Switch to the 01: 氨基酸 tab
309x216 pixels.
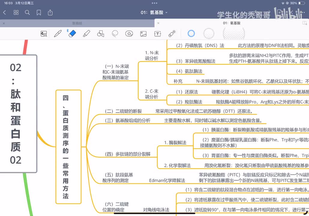232,23
